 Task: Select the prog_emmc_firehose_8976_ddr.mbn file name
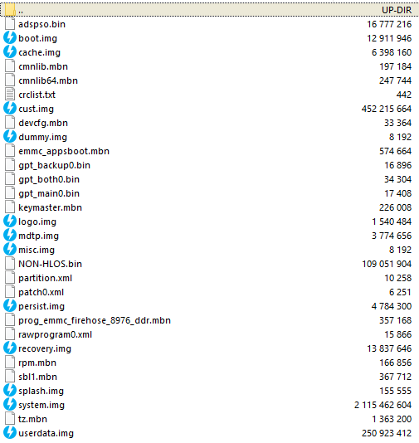pos(95,321)
